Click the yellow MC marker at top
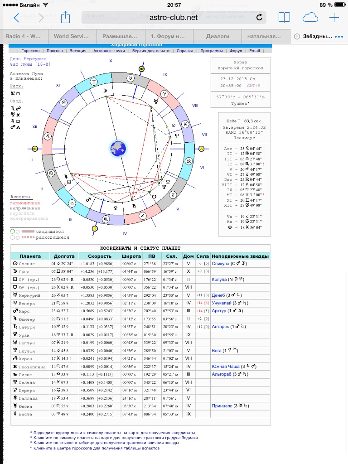Viewport: 348px width, 464px height. (142, 69)
